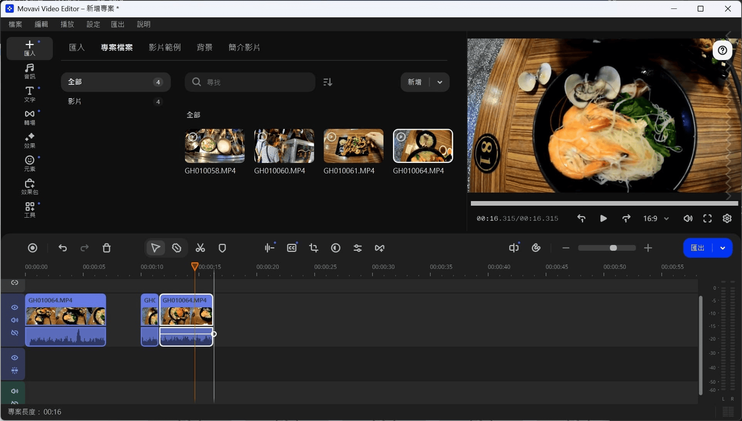Viewport: 742px width, 421px height.
Task: Open the 轉場 transitions panel
Action: point(30,117)
